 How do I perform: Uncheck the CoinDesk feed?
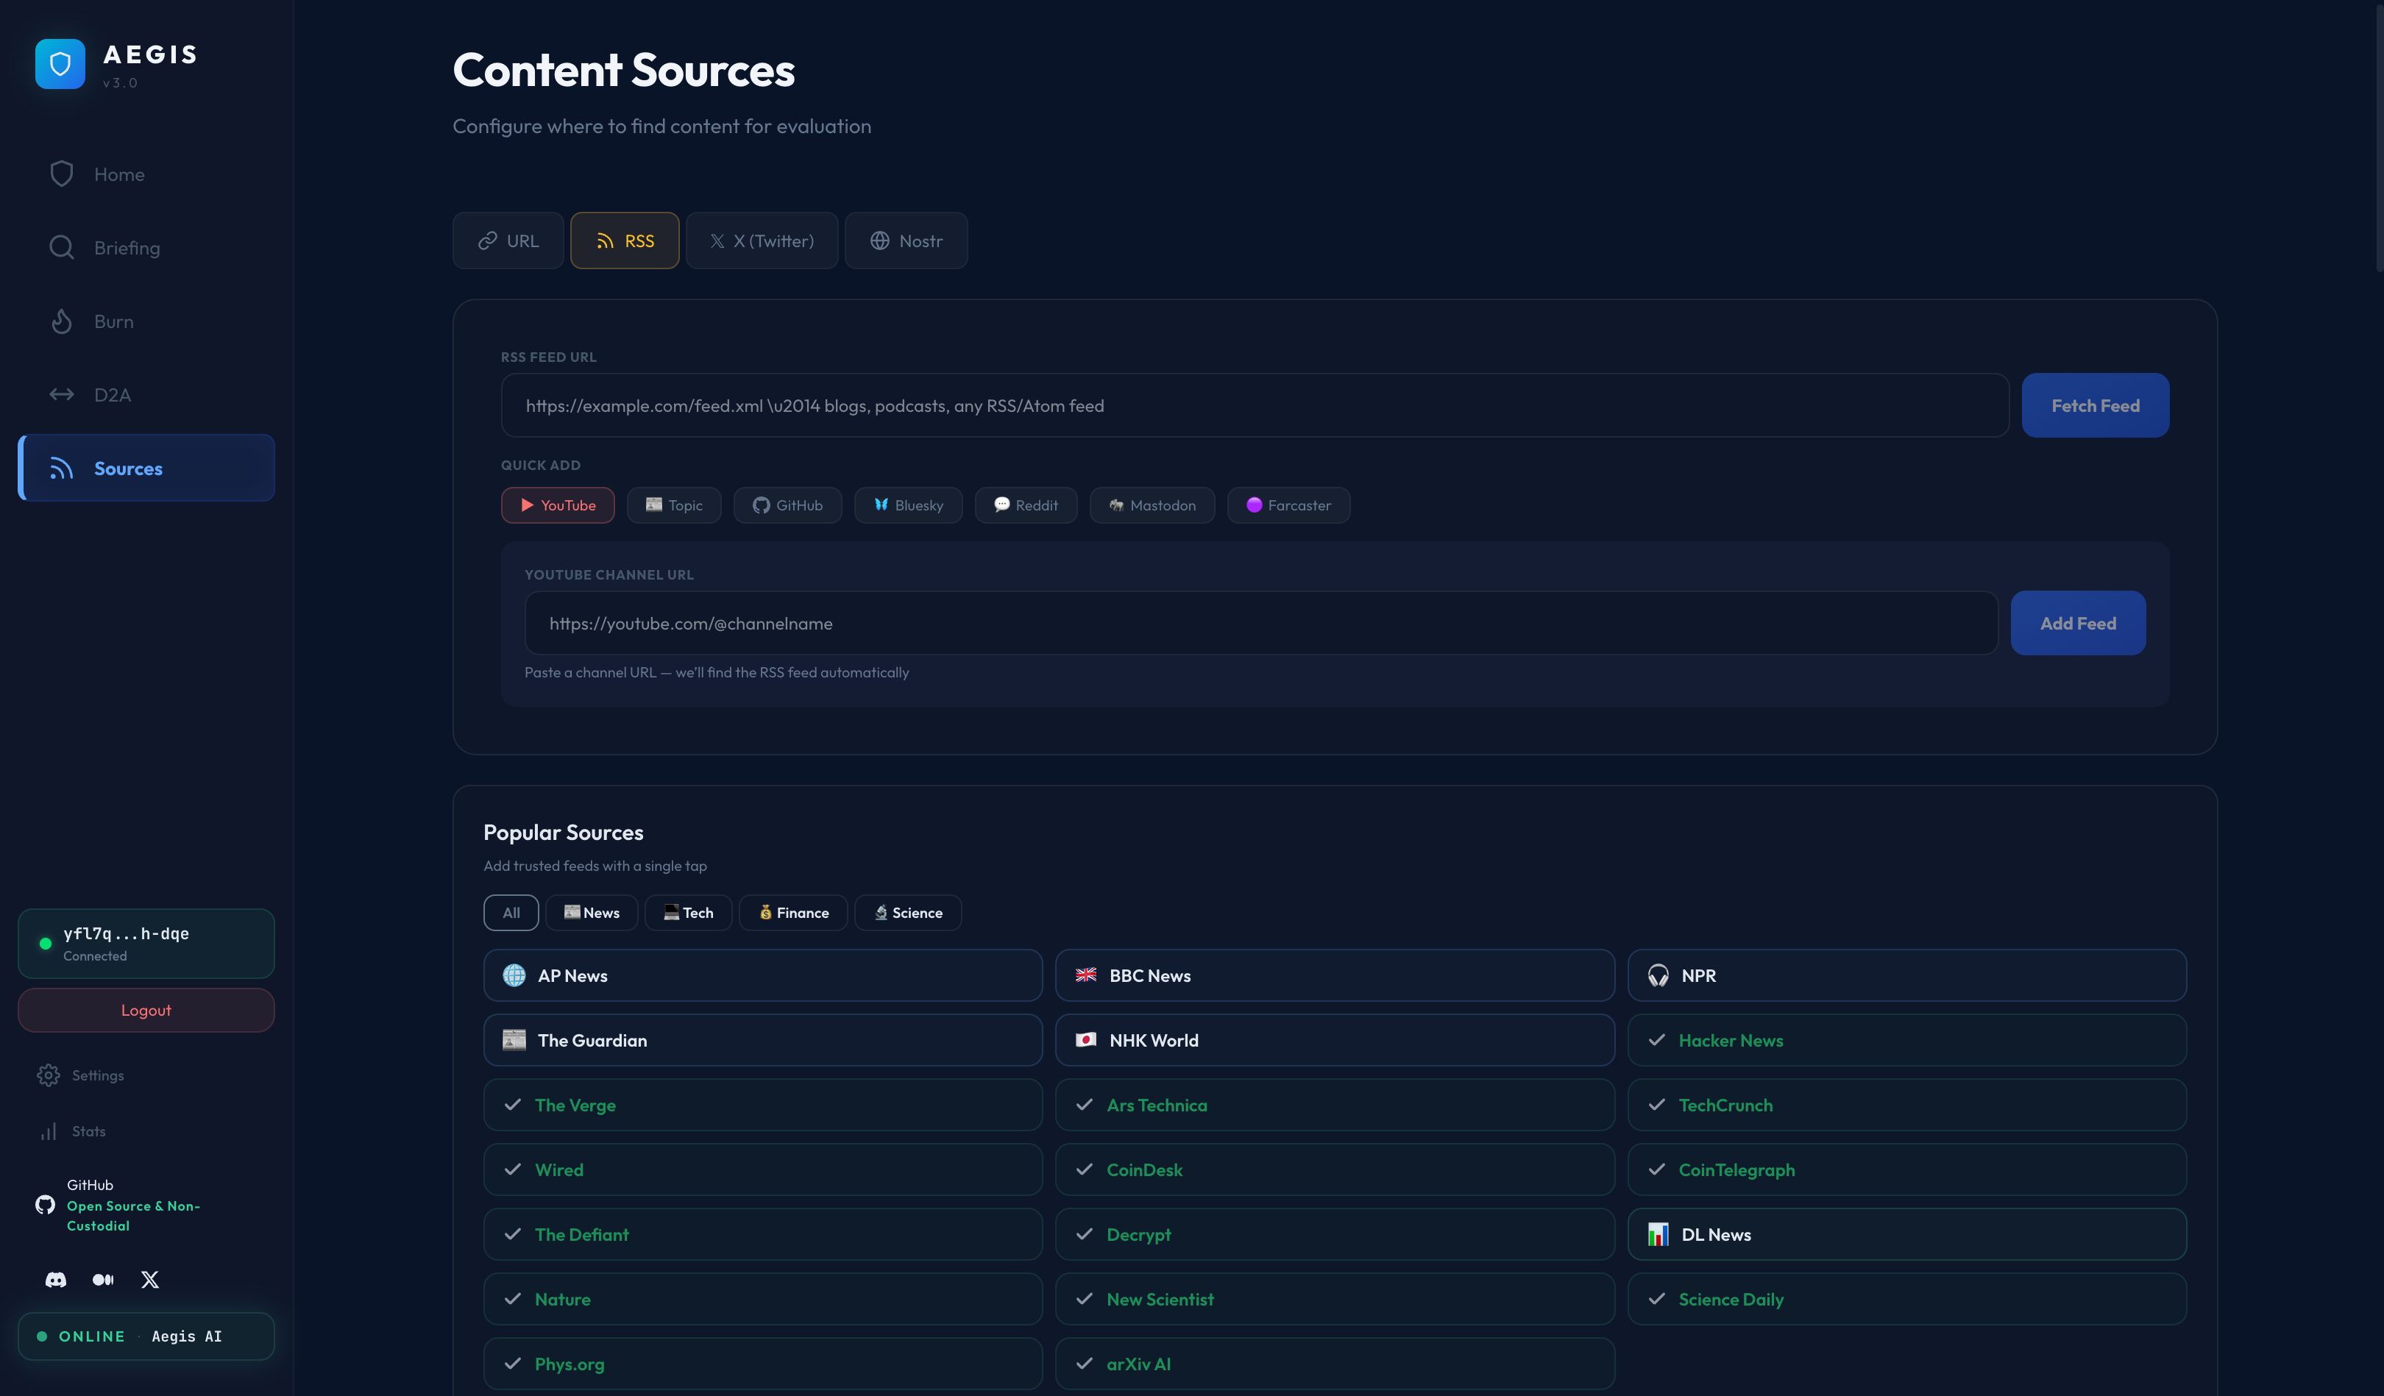(x=1334, y=1170)
